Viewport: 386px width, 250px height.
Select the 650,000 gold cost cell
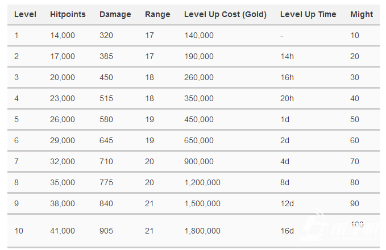pyautogui.click(x=199, y=140)
